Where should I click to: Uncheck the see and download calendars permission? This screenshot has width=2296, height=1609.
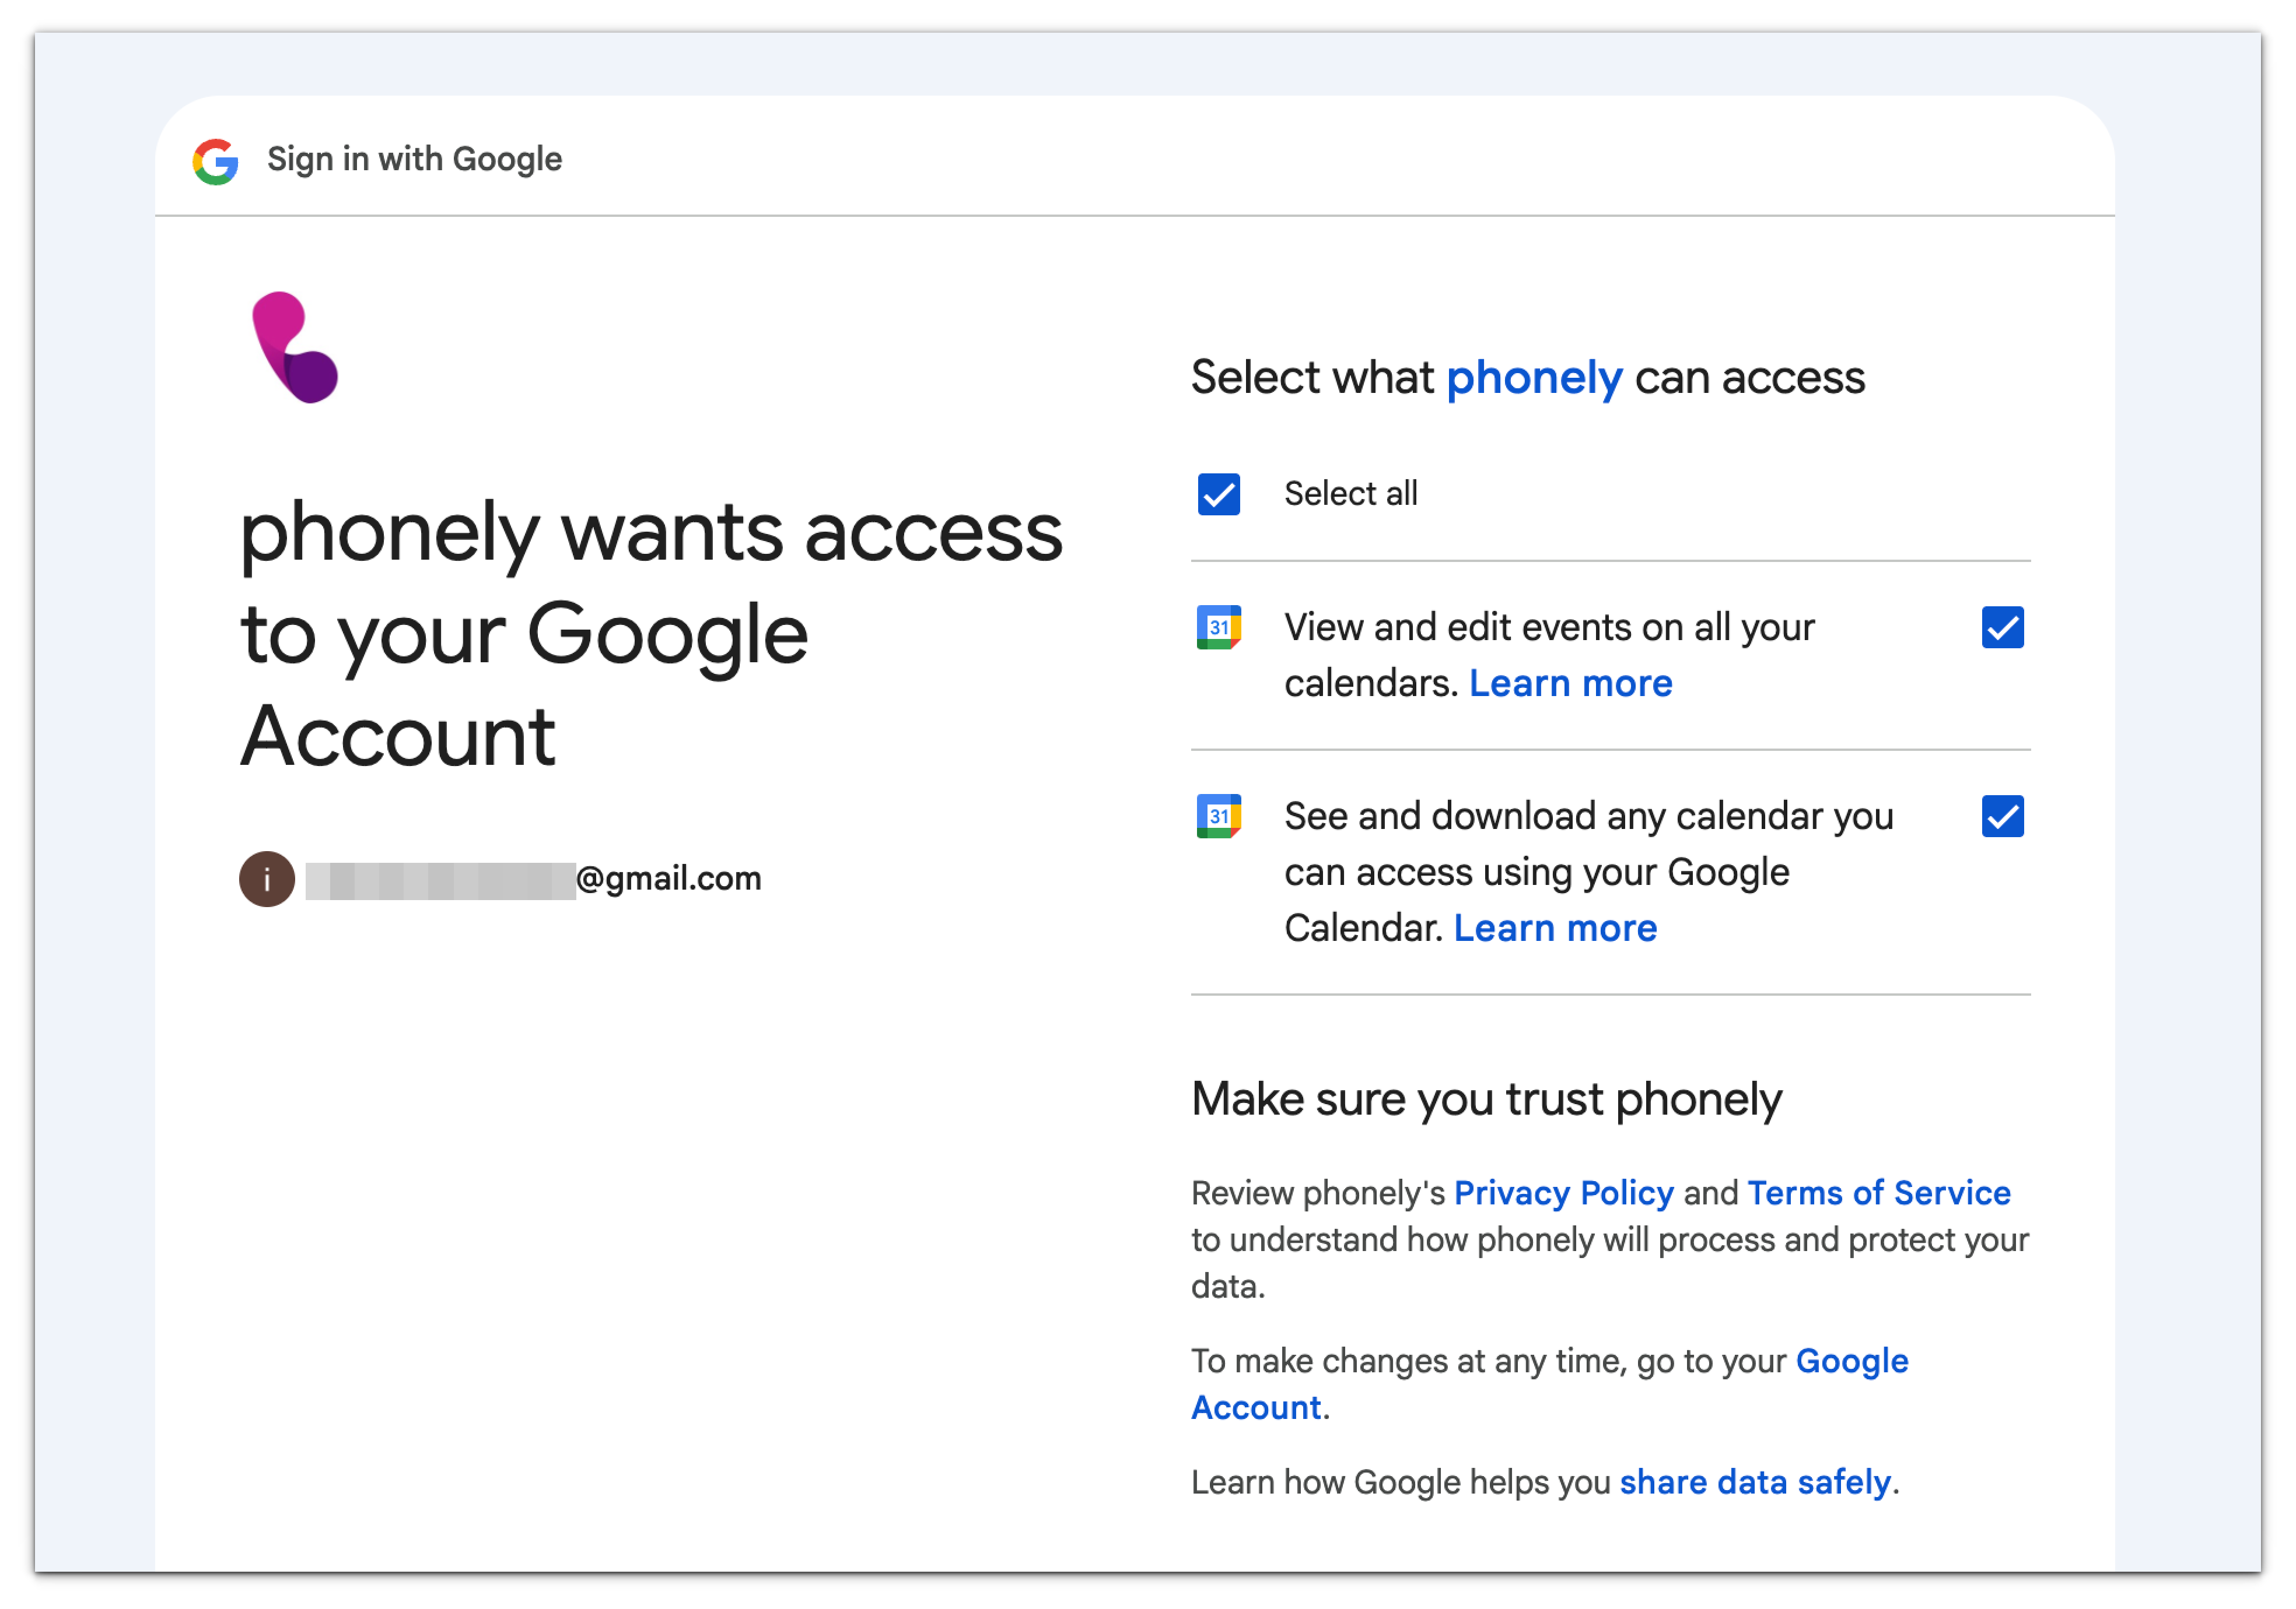(x=2003, y=817)
